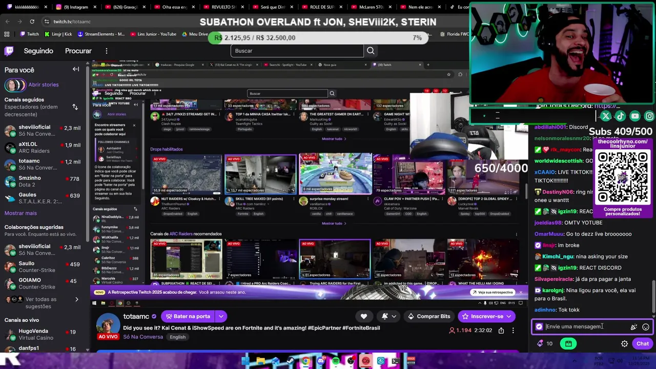The image size is (656, 369).
Task: Expand Mostrar mais in followed channels
Action: point(20,213)
